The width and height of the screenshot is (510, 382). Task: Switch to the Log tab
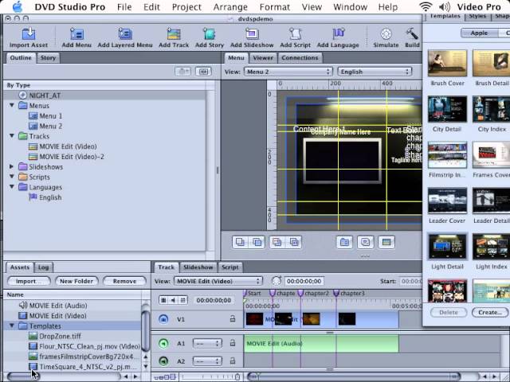43,267
